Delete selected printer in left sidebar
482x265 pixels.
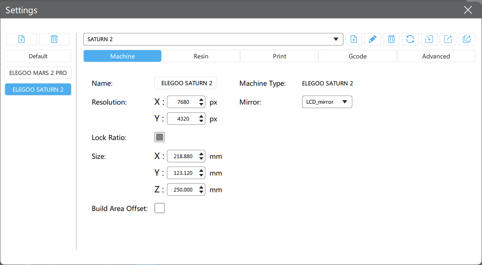coord(54,39)
